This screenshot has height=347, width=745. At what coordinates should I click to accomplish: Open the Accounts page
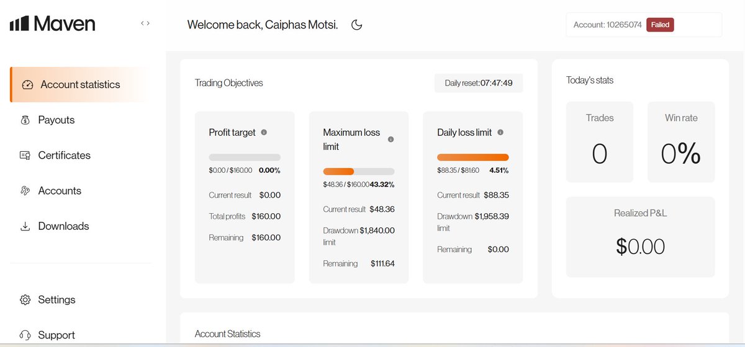pos(60,190)
